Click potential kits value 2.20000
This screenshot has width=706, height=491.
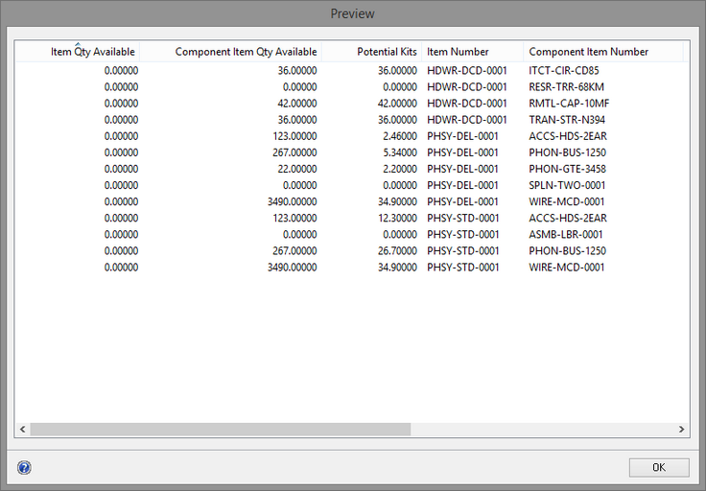click(x=400, y=169)
